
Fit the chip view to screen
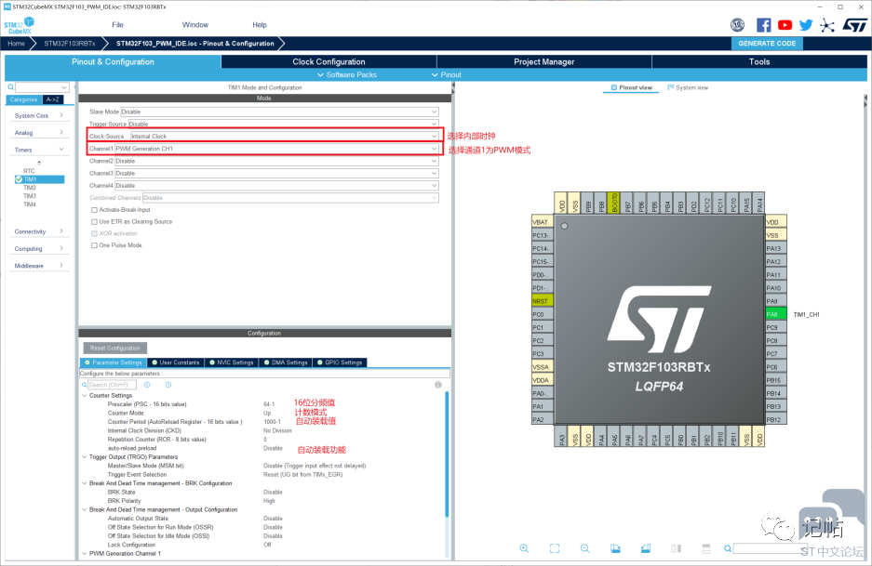tap(555, 548)
